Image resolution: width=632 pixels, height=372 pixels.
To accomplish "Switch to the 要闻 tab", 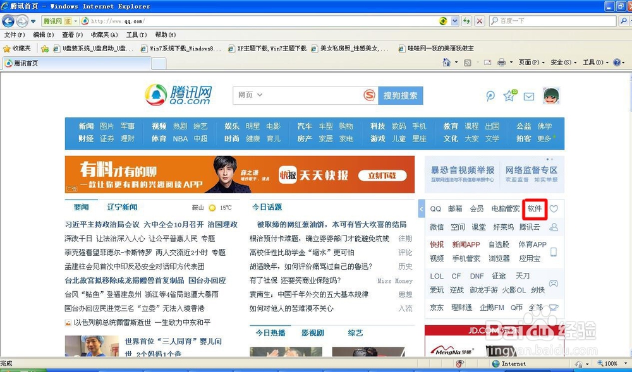I will coord(81,207).
